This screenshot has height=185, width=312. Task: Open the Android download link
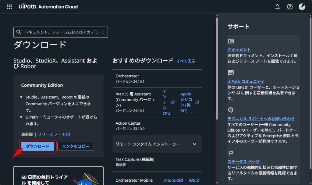point(171,180)
